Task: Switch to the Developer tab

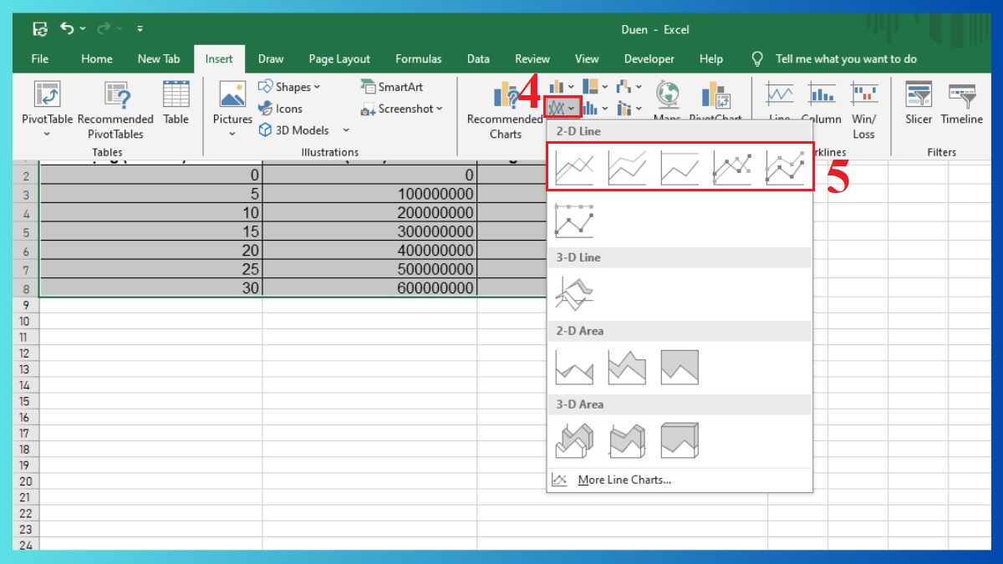Action: click(649, 58)
